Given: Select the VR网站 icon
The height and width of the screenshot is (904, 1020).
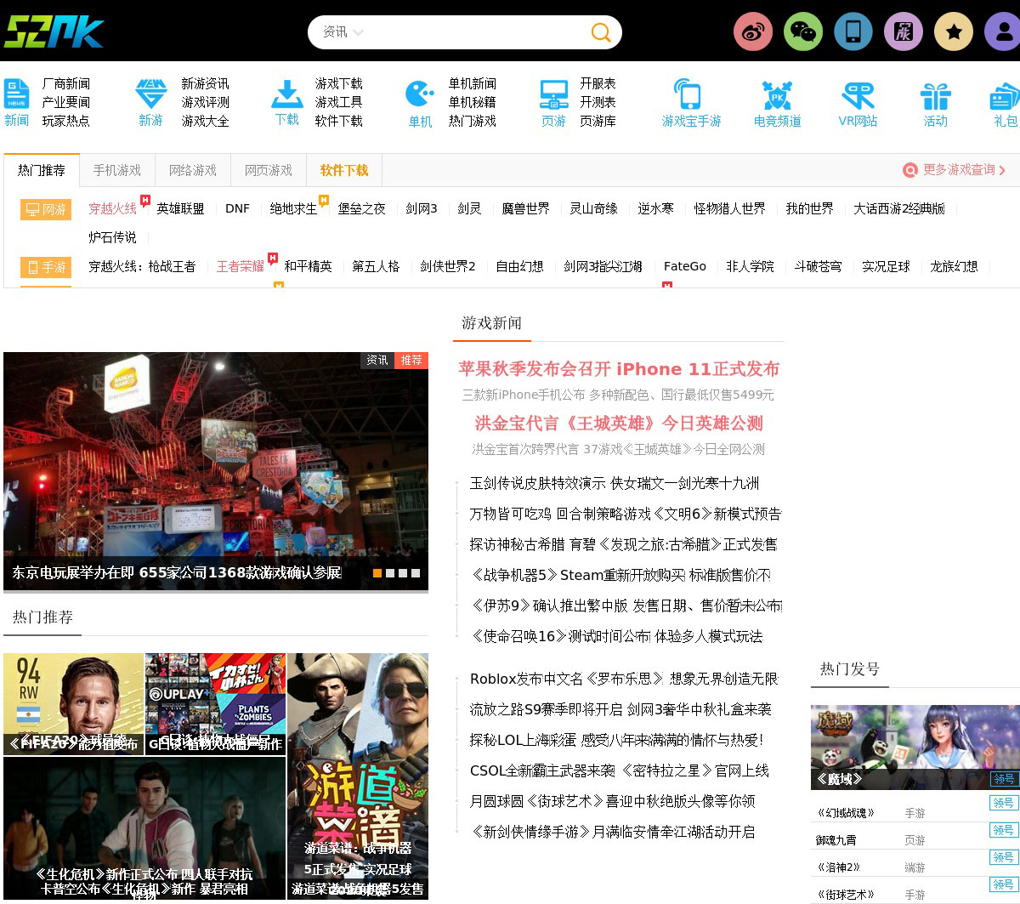Looking at the screenshot, I should [858, 95].
